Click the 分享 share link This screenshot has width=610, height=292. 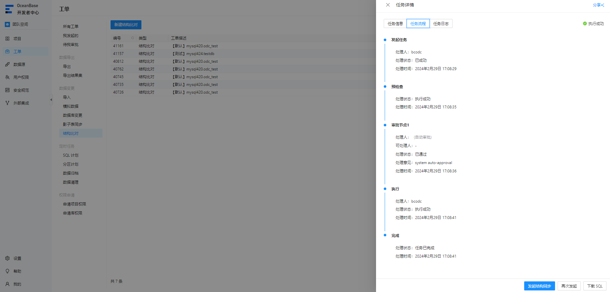pos(598,5)
